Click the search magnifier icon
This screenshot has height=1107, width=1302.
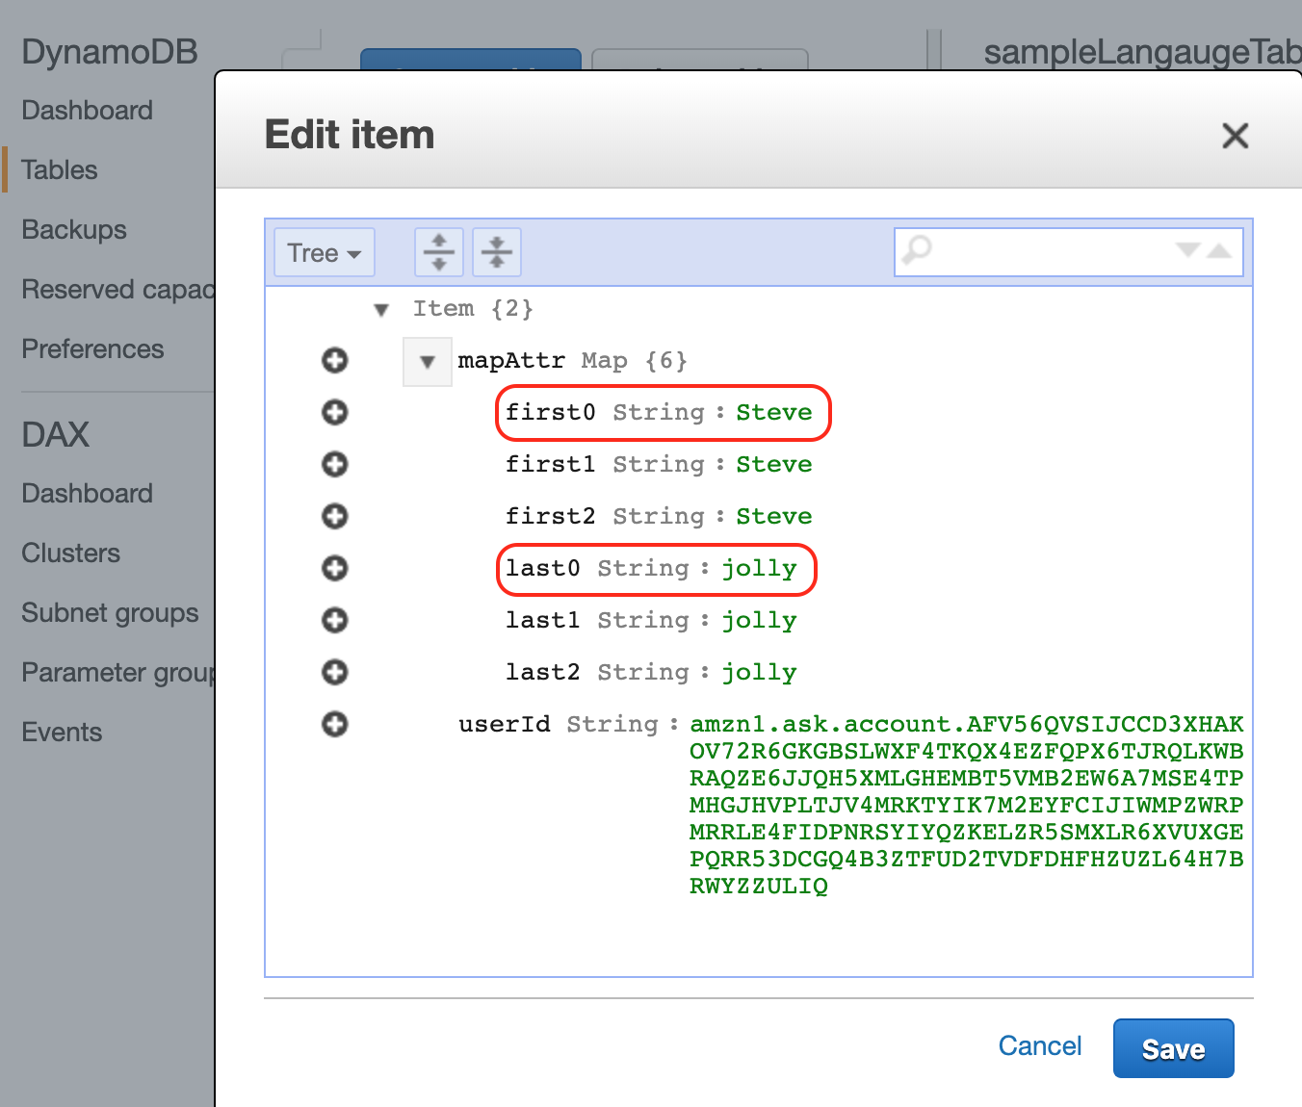[917, 251]
